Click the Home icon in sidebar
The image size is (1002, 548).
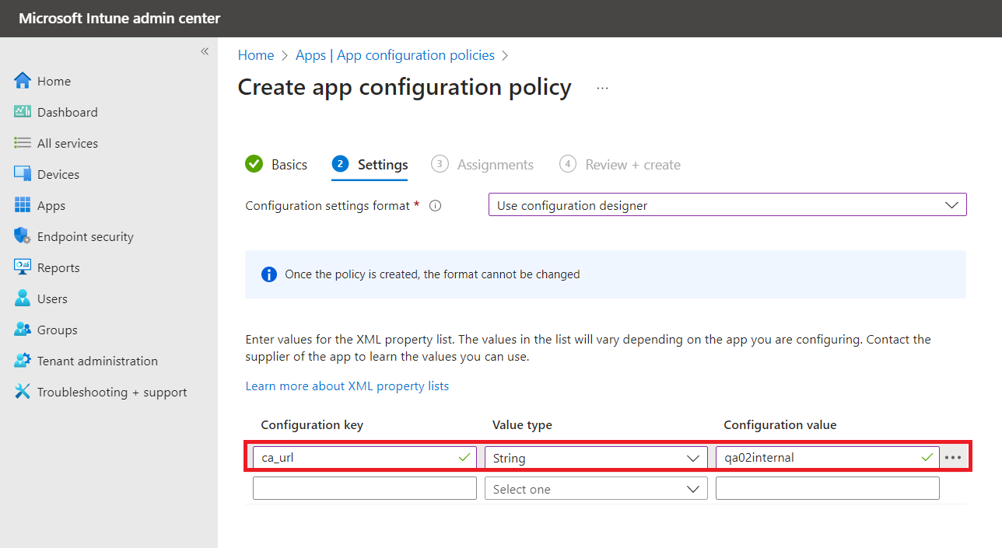coord(23,81)
